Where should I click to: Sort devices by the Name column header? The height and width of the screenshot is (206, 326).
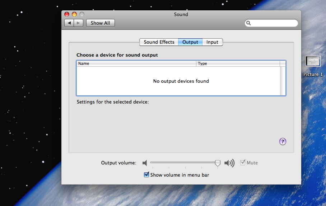pyautogui.click(x=136, y=63)
